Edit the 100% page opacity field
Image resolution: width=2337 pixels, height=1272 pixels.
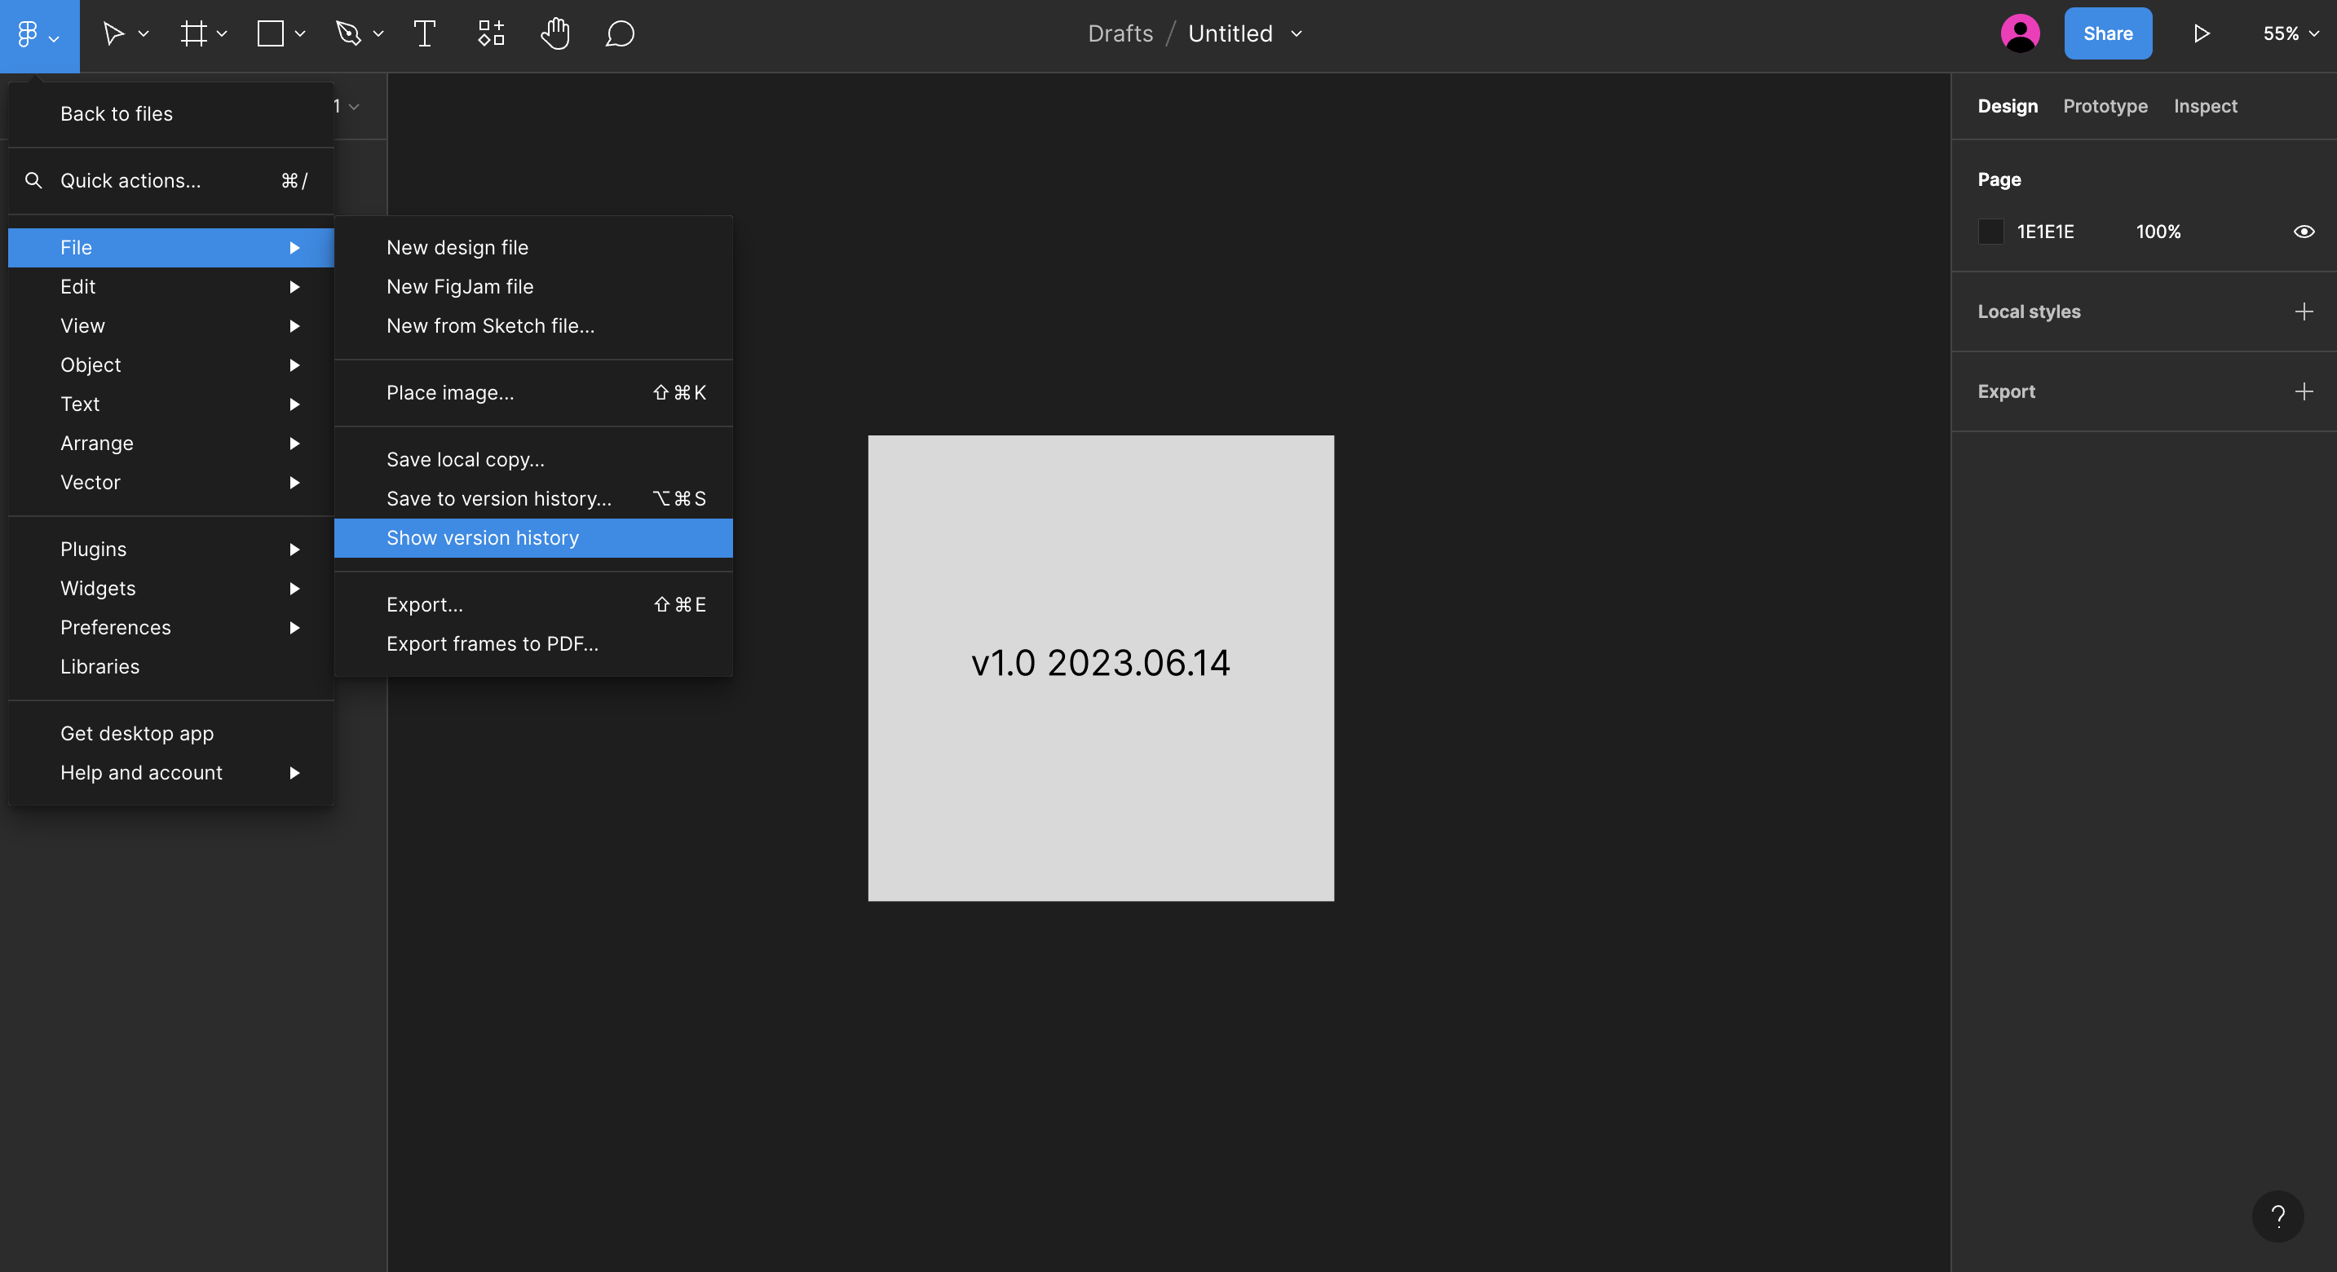coord(2158,232)
